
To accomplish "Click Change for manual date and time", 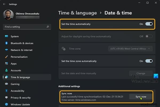I will click(141, 73).
